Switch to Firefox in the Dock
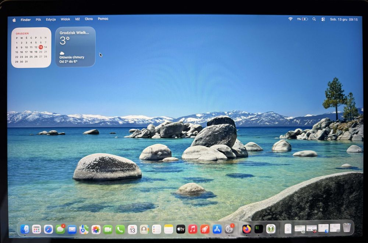This screenshot has width=368, height=243. [x=247, y=229]
